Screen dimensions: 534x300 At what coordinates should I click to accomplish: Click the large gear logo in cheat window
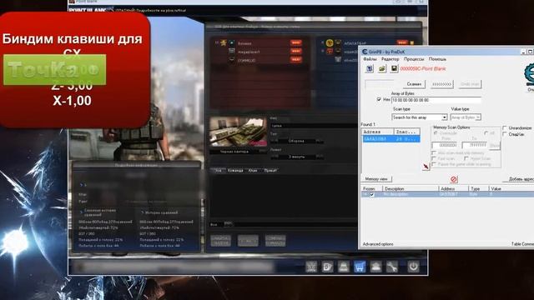529,75
